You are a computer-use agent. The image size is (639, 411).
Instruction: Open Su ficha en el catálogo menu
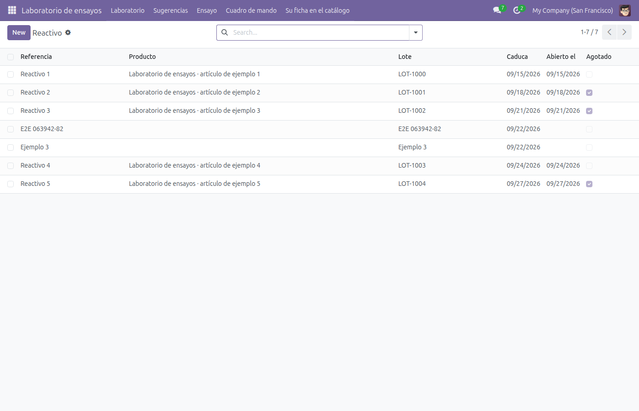[x=318, y=10]
